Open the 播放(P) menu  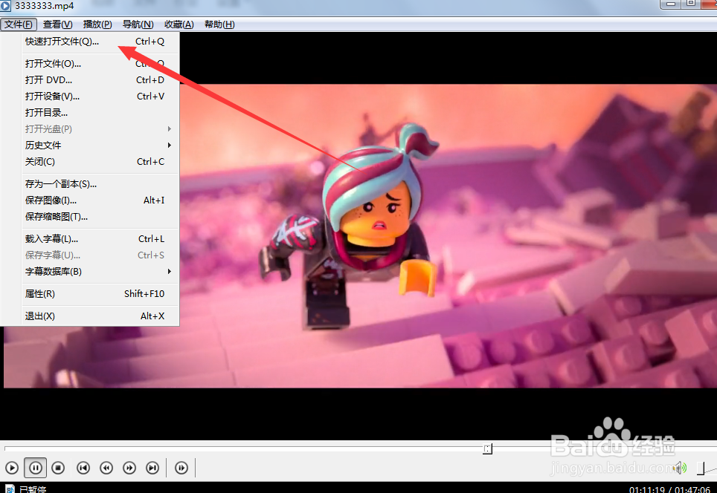point(97,25)
